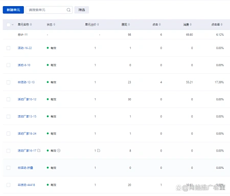Sort by 单元名称 column arrows
This screenshot has height=196, width=230.
[31, 25]
